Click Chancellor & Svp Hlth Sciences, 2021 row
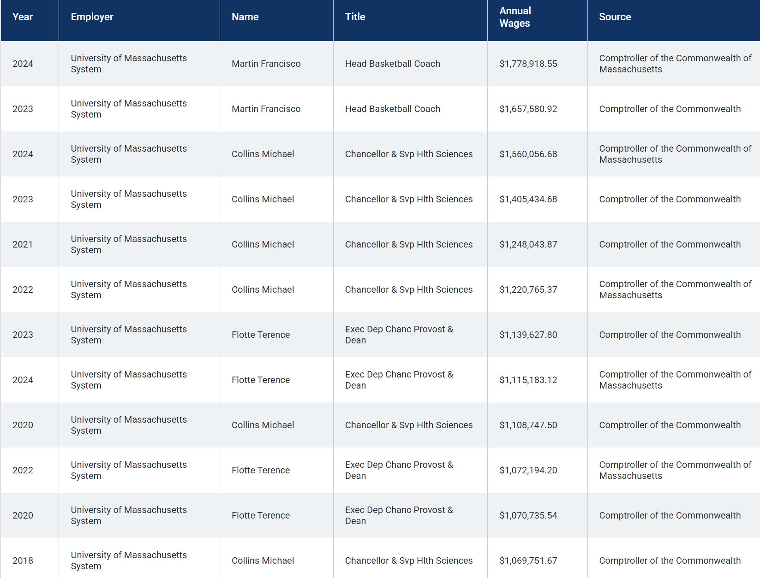 [x=409, y=245]
